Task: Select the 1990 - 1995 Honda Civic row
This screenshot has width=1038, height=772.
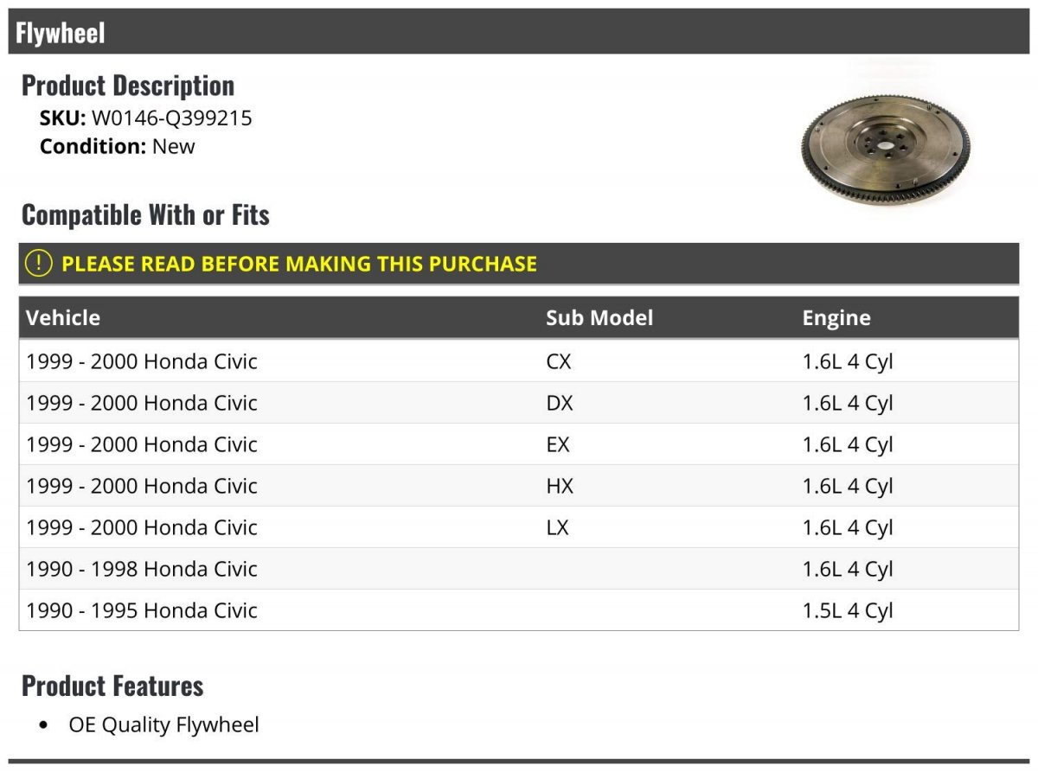Action: (x=519, y=610)
